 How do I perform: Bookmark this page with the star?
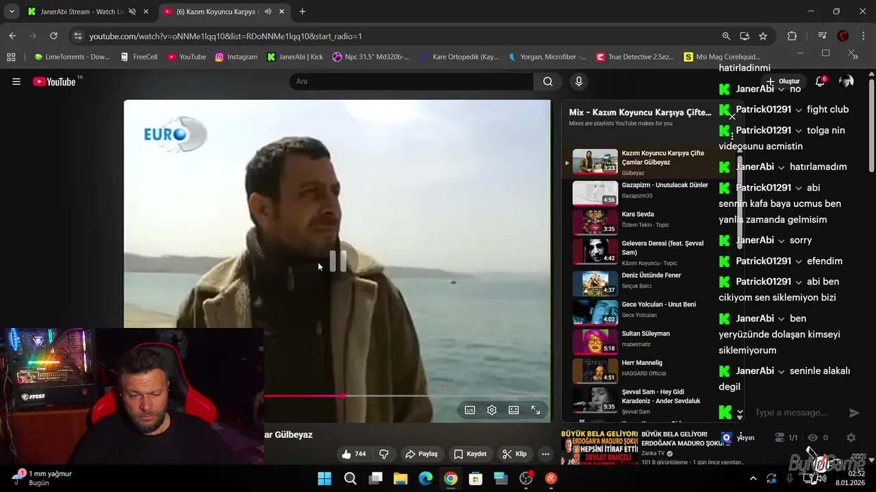[763, 36]
